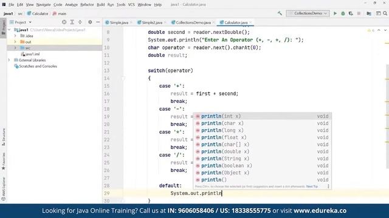Expand the out folder
The width and height of the screenshot is (389, 218).
pos(15,42)
